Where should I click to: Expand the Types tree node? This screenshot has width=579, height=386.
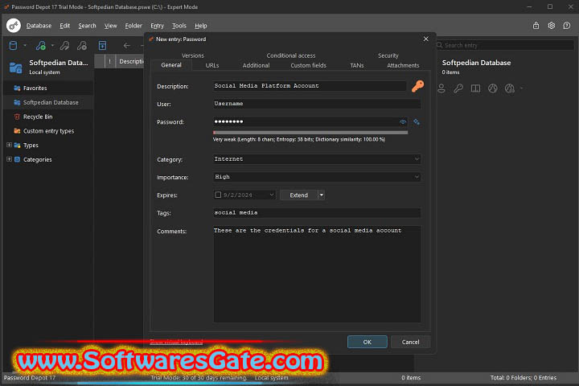point(9,146)
